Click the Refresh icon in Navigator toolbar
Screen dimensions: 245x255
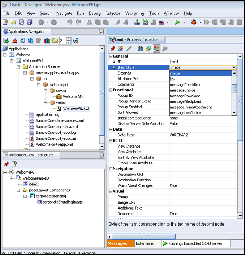(x=31, y=40)
